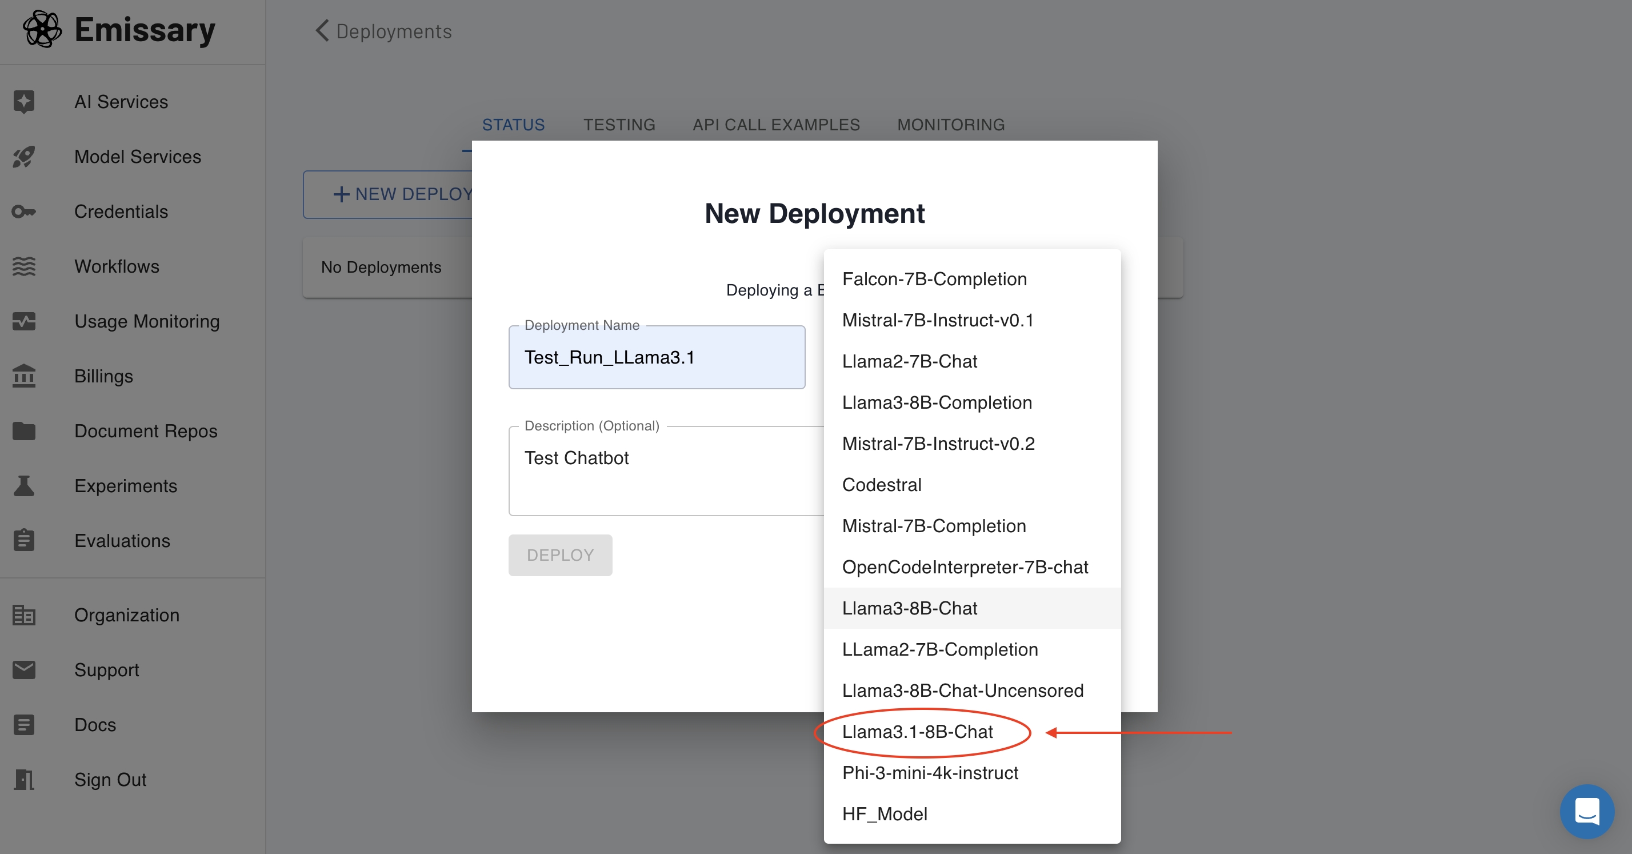Select Llama3-8B-Completion option
1632x854 pixels.
(x=972, y=402)
